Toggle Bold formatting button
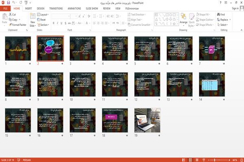The width and height of the screenshot is (244, 162). [x=54, y=23]
